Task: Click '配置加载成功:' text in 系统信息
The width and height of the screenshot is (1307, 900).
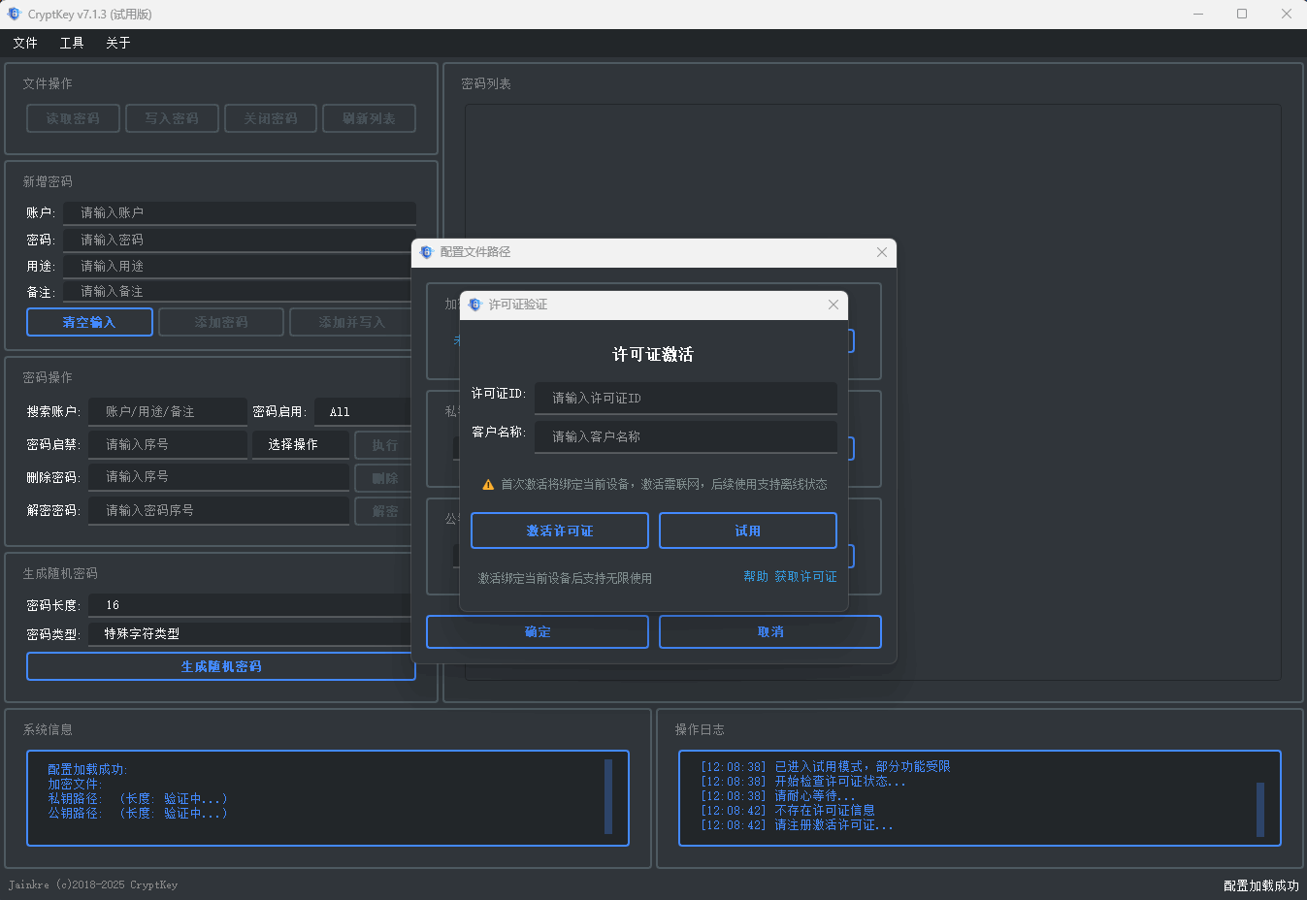Action: [x=87, y=770]
